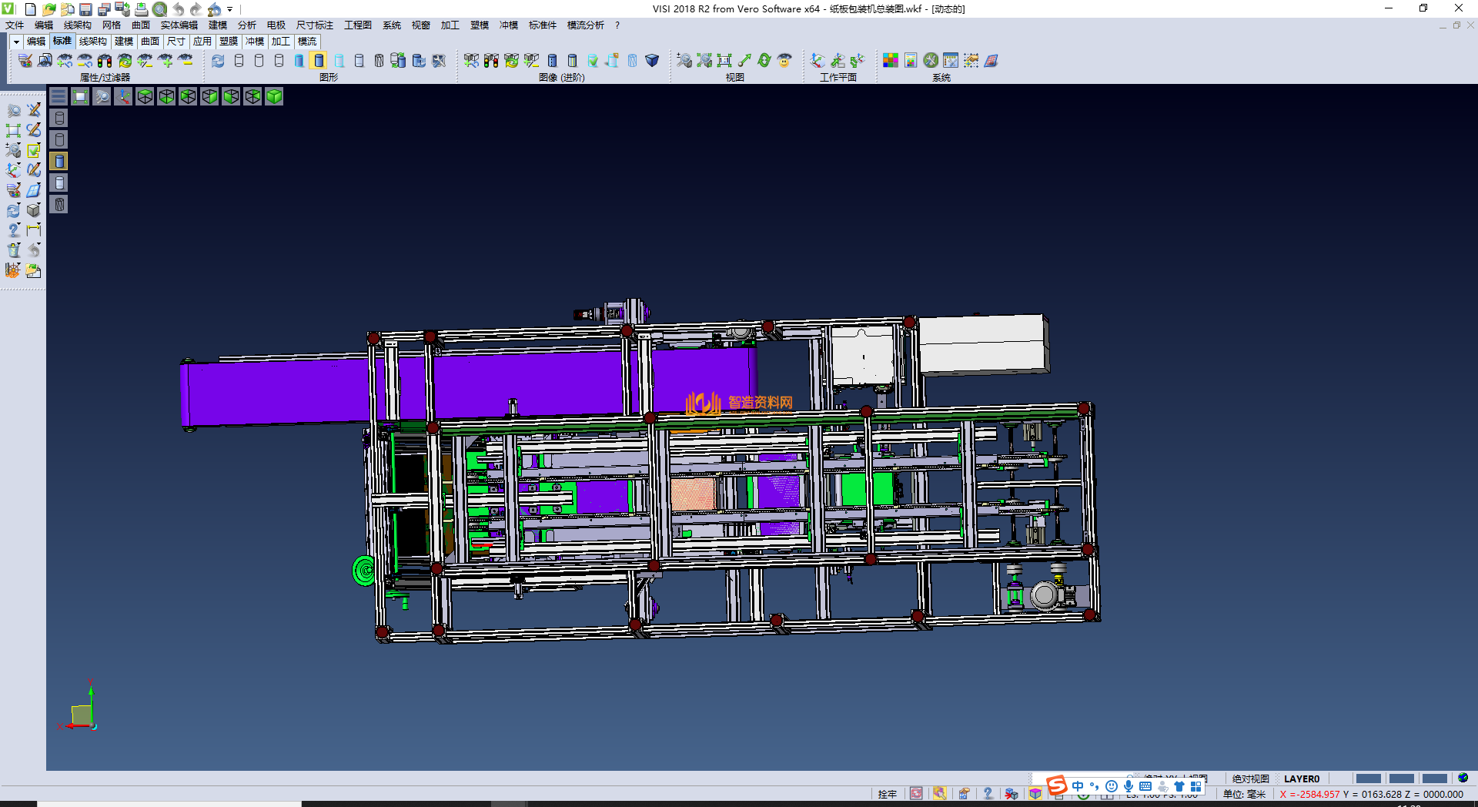Click the Sogou input method microphone icon
Viewport: 1478px width, 807px height.
tap(1128, 786)
